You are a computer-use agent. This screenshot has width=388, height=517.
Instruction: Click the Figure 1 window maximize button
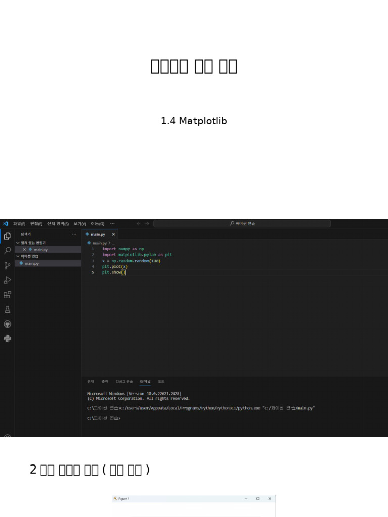click(x=258, y=499)
